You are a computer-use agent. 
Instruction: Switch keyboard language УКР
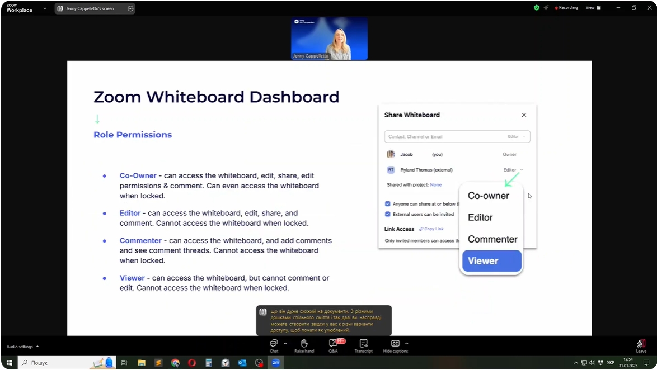[611, 363]
